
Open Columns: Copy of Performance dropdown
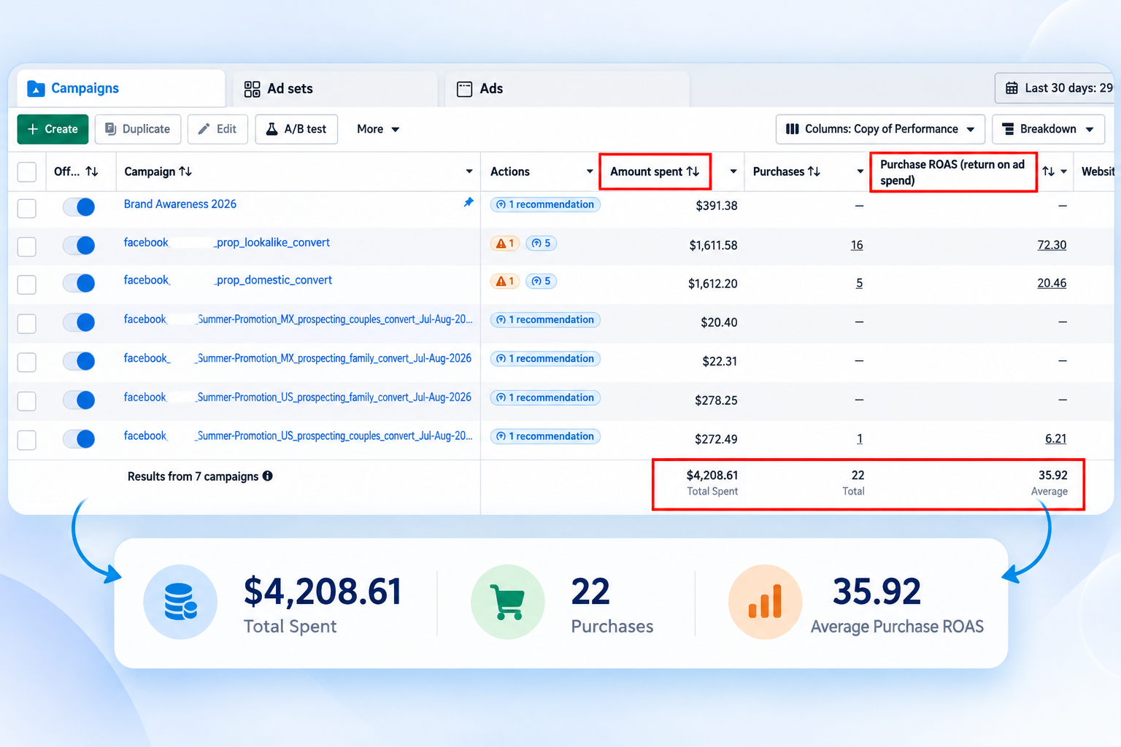pyautogui.click(x=880, y=129)
